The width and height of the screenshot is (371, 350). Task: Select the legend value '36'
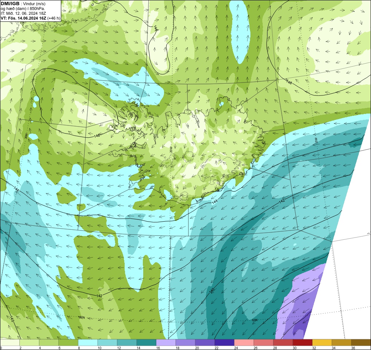pyautogui.click(x=353, y=348)
